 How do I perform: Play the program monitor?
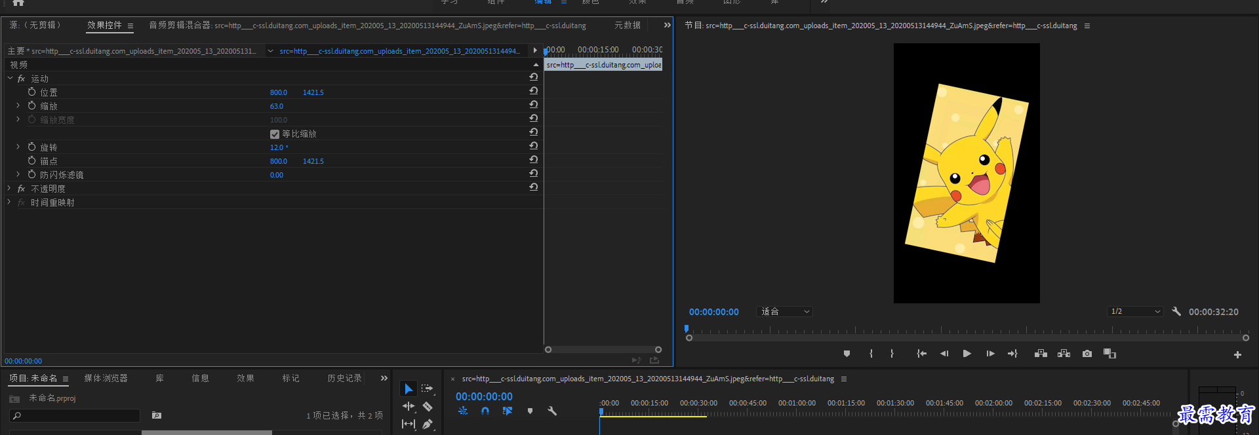pyautogui.click(x=967, y=354)
